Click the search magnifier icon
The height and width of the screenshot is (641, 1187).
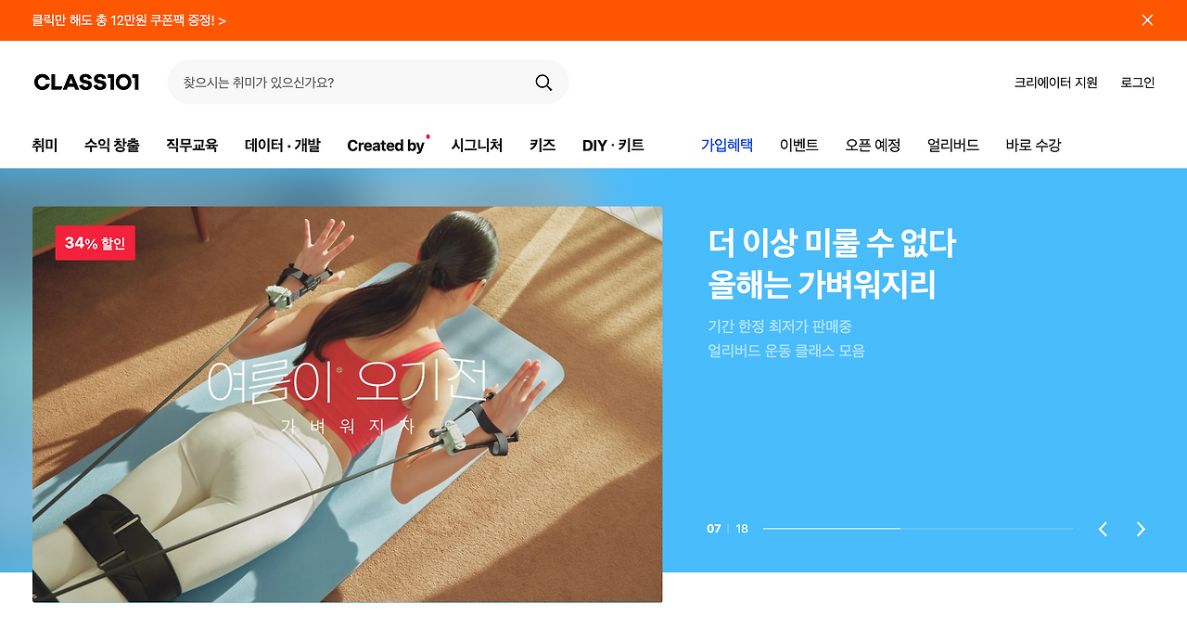click(543, 83)
